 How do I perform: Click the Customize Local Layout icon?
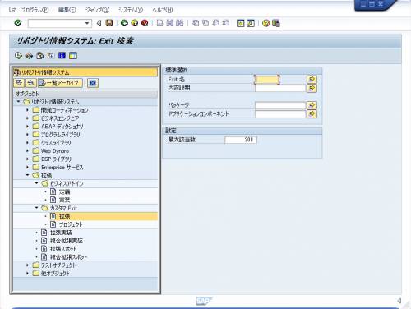pyautogui.click(x=276, y=23)
